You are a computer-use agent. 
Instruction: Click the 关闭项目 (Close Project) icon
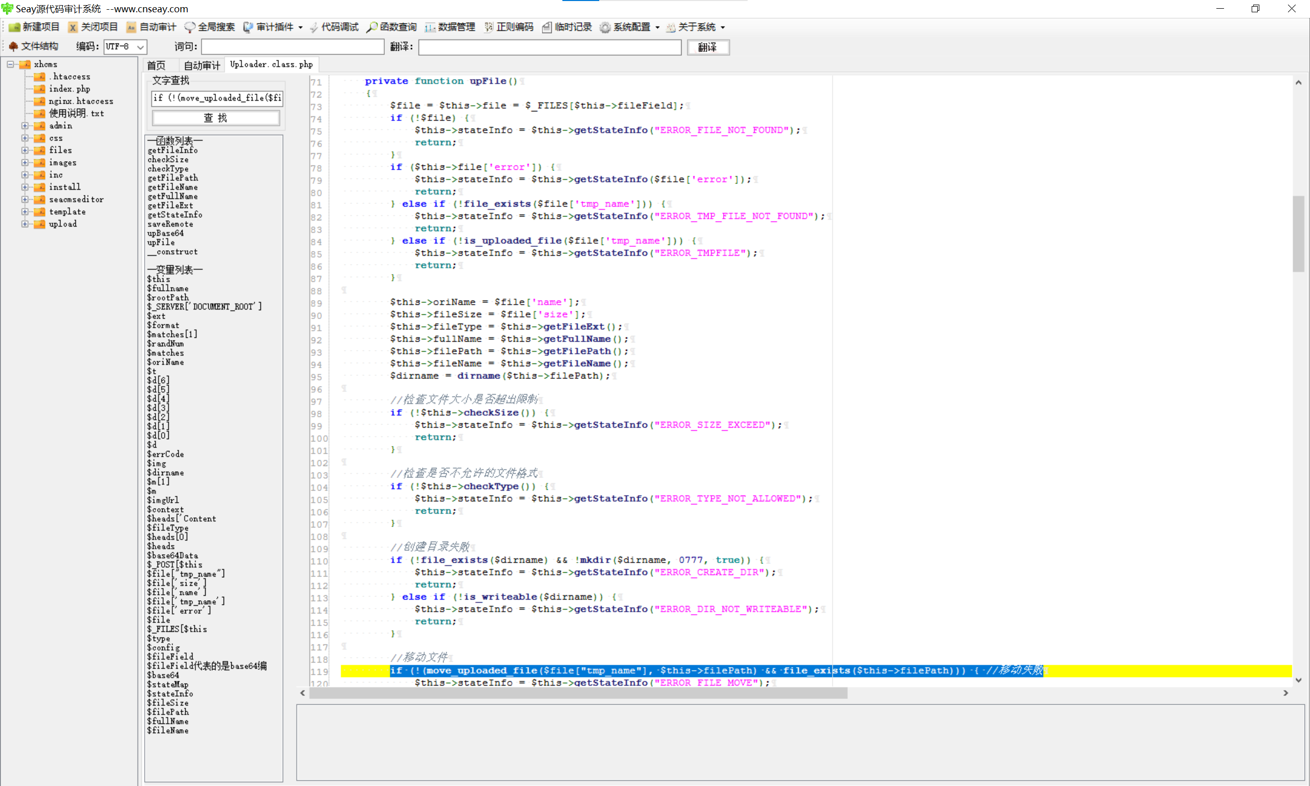coord(93,27)
